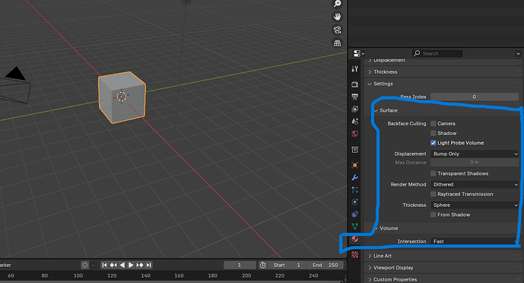Toggle the camera view gizmo icon
This screenshot has width=524, height=283.
coord(337,30)
